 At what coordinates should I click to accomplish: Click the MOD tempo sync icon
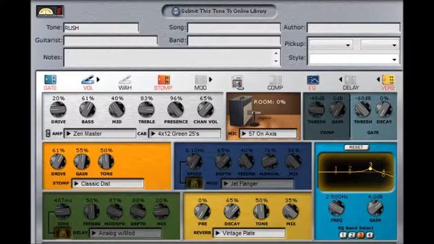click(194, 183)
